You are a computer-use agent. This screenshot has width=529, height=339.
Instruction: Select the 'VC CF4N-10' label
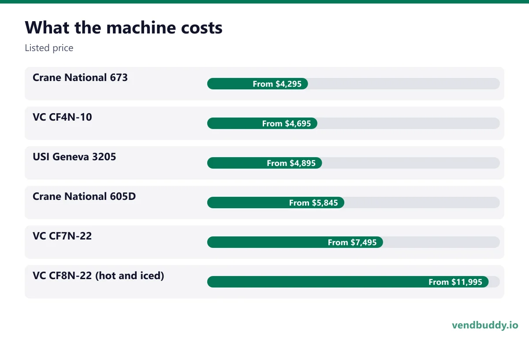(x=62, y=117)
